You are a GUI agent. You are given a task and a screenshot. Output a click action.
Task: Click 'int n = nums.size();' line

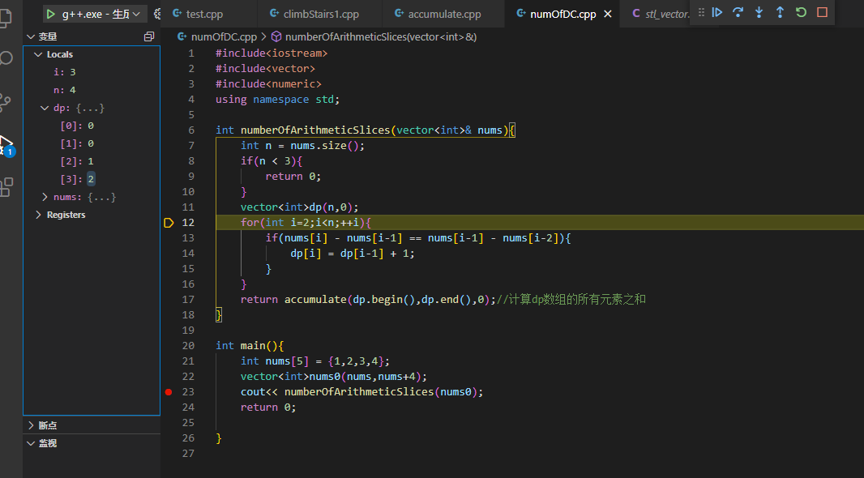point(302,146)
